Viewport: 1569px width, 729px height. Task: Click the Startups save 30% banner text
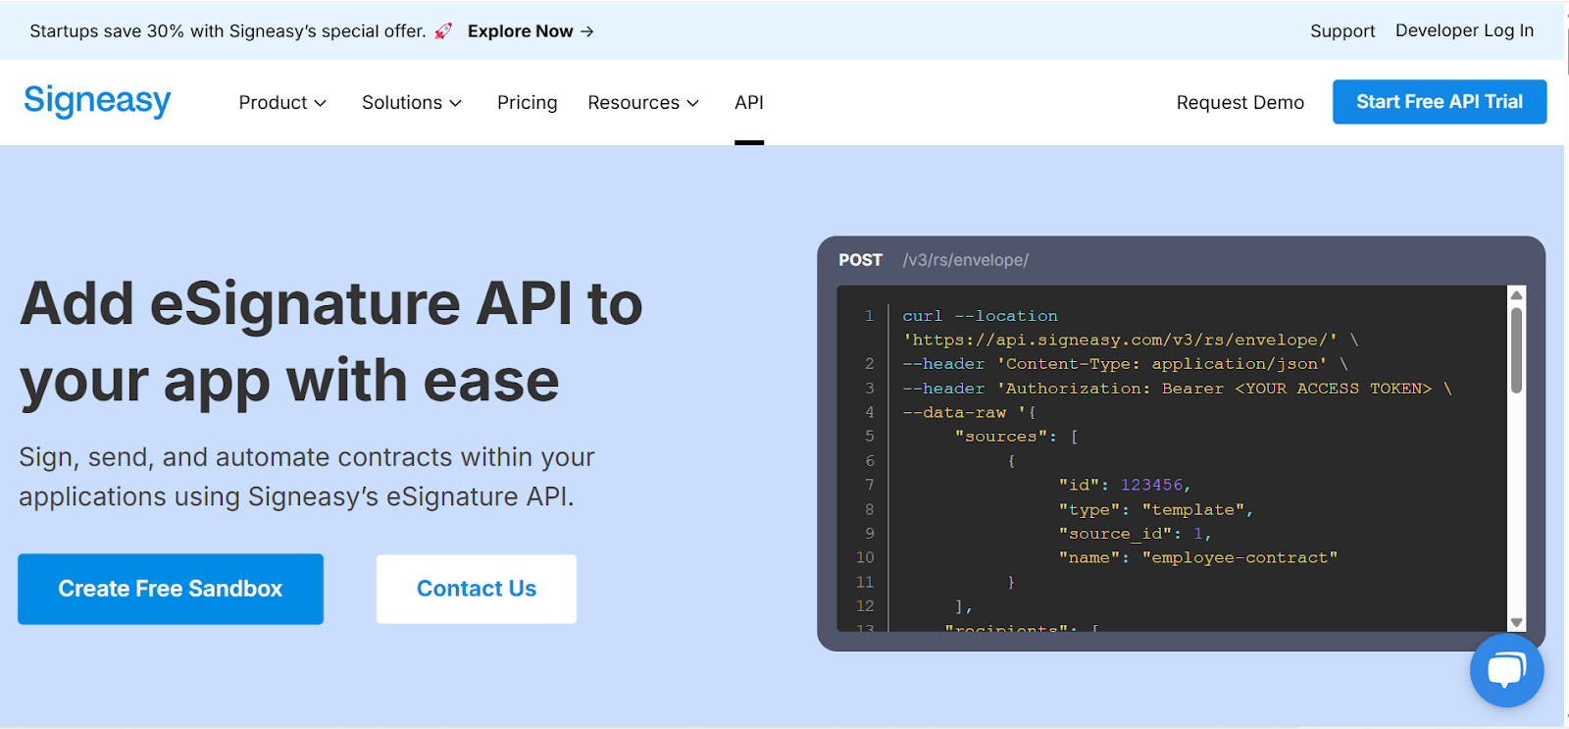(228, 31)
